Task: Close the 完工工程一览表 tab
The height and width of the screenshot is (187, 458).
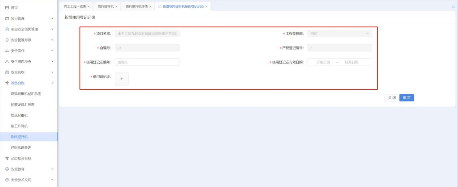Action: tap(89, 7)
